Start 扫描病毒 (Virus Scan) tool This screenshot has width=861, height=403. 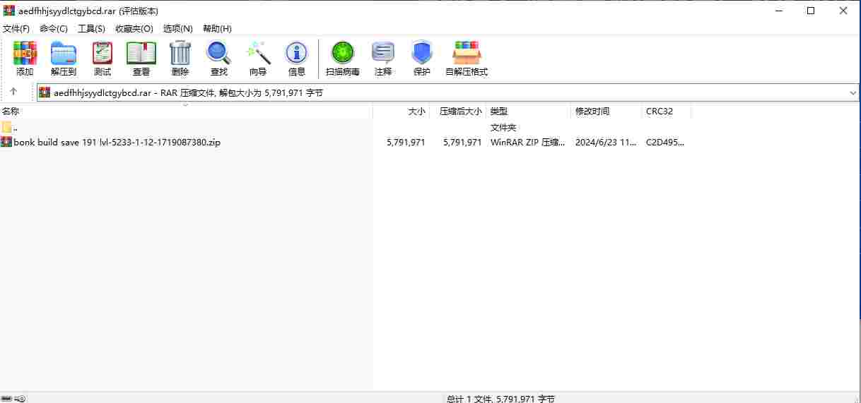point(343,53)
